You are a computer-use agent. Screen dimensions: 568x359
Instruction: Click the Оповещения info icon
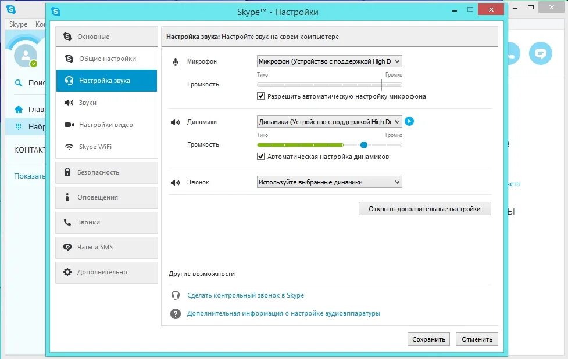(x=69, y=198)
